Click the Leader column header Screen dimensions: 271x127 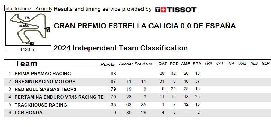click(126, 64)
